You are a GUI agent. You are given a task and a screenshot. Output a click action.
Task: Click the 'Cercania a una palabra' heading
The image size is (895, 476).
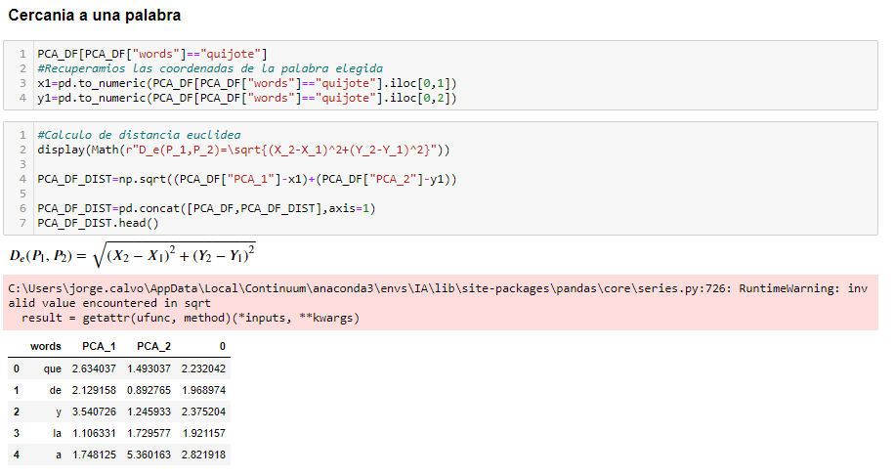[x=94, y=16]
